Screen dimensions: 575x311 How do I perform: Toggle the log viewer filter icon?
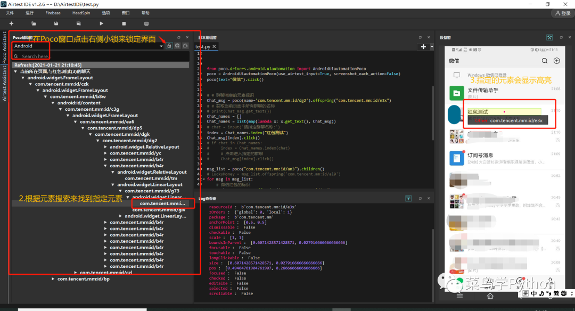click(x=408, y=199)
